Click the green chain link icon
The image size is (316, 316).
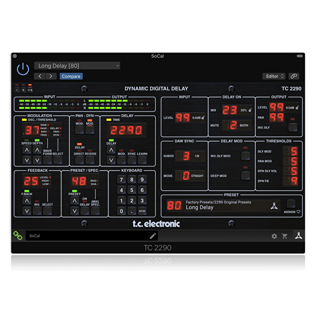coord(18,235)
